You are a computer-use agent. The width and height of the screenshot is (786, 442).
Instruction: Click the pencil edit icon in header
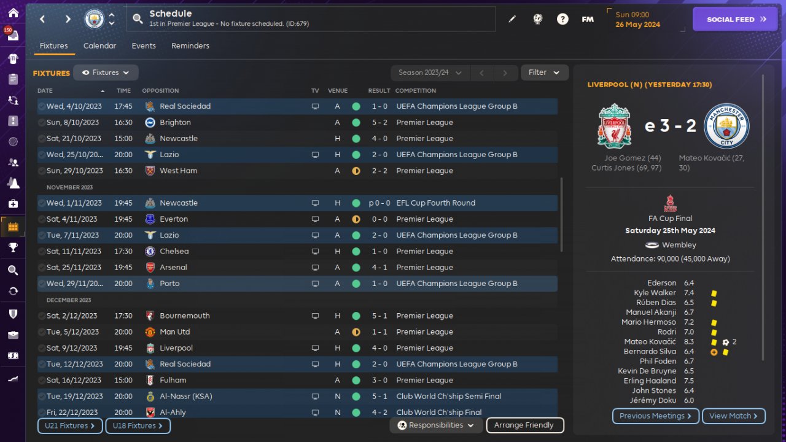click(512, 19)
